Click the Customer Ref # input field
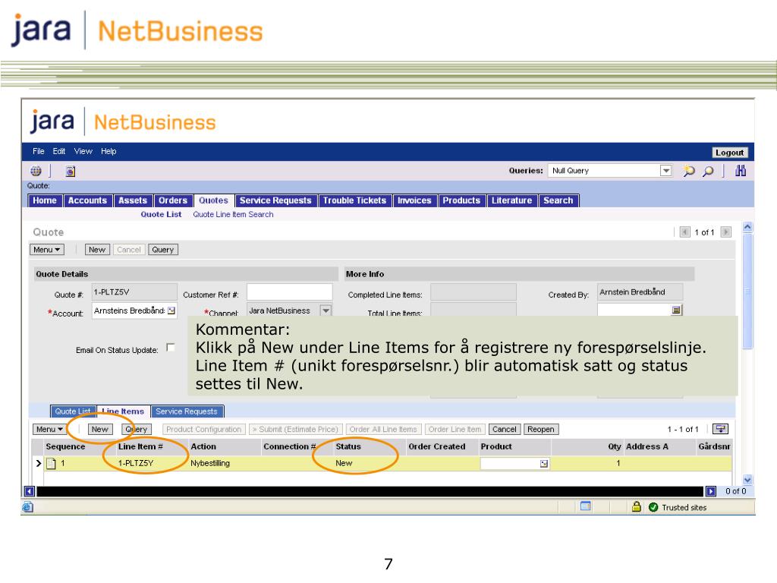 pos(289,292)
